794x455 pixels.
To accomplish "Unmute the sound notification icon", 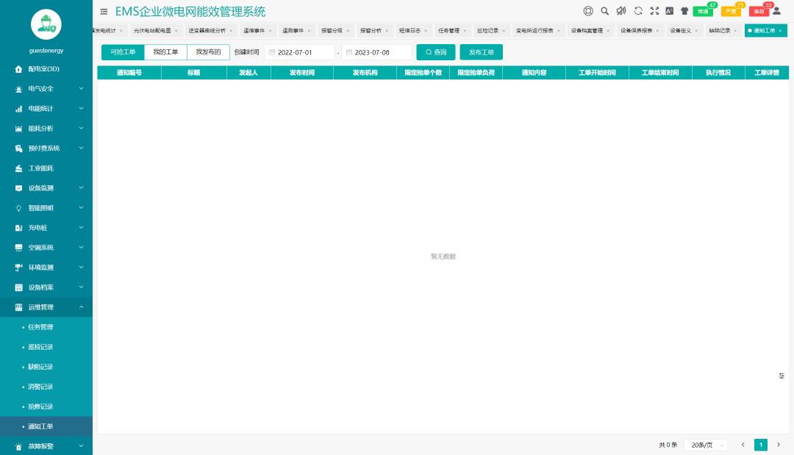I will (x=621, y=11).
